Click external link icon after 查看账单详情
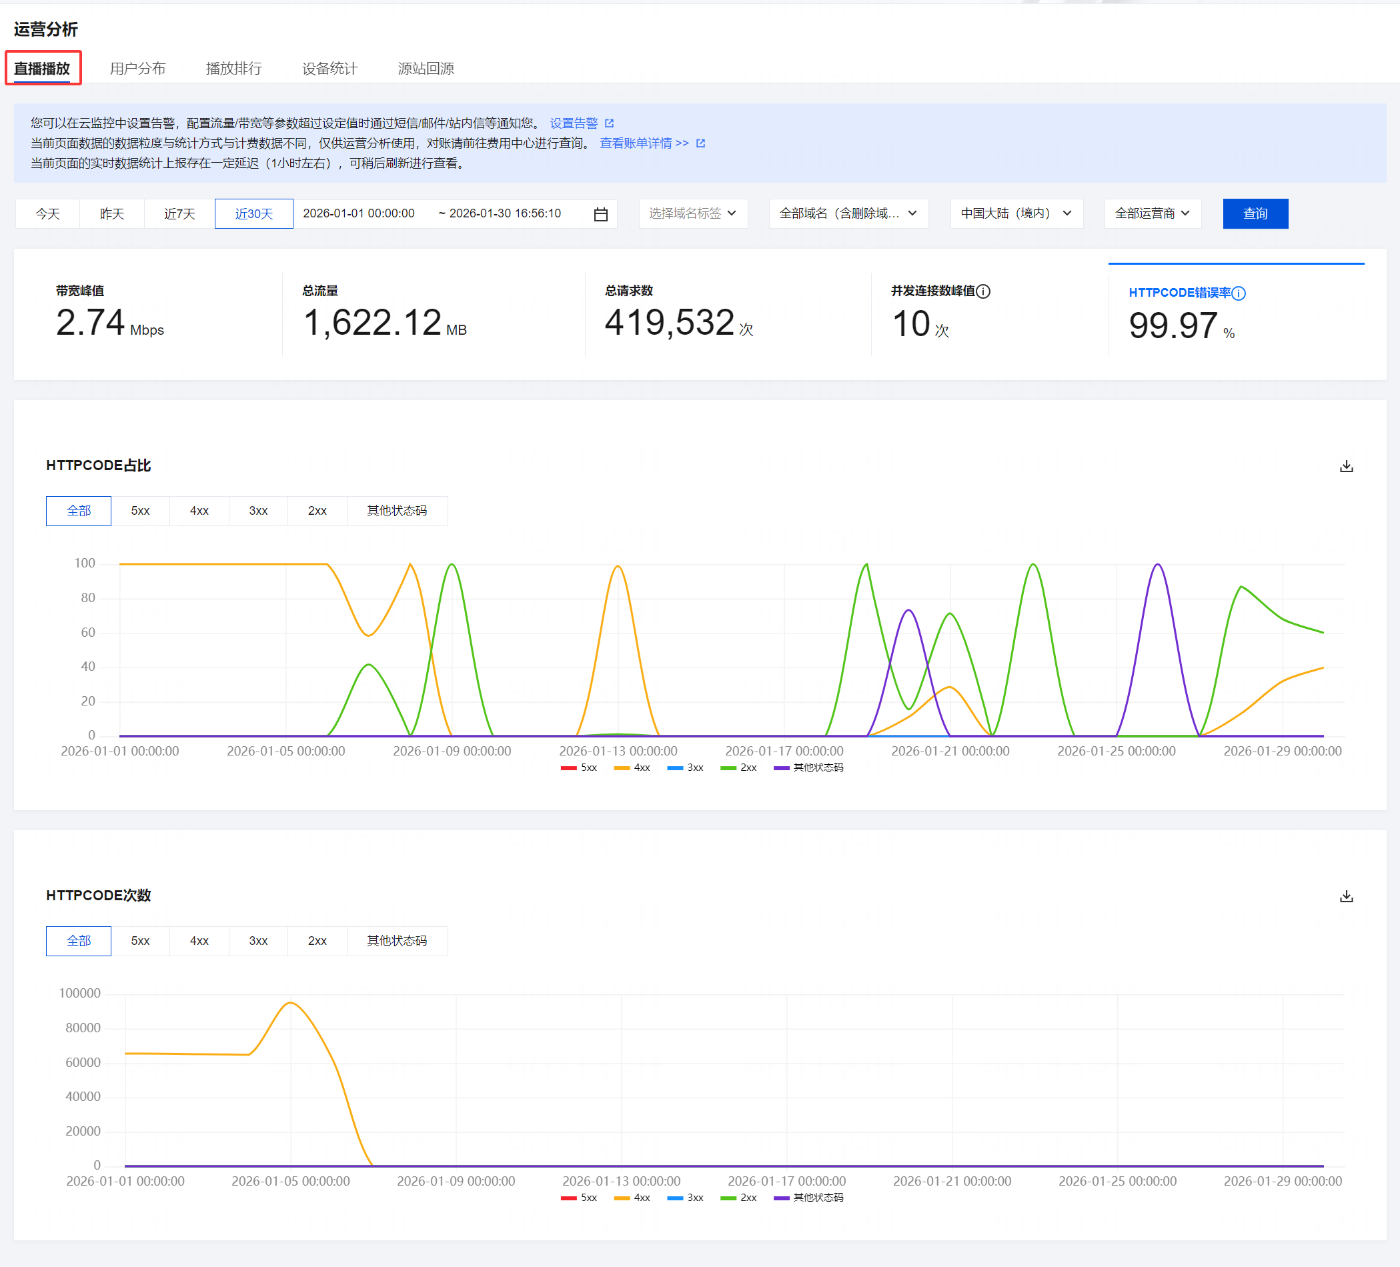 (701, 144)
